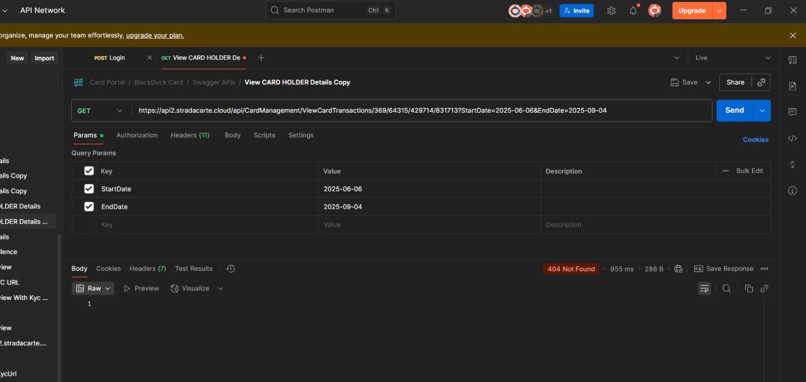Expand Send button options arrow
The width and height of the screenshot is (806, 382).
click(762, 111)
